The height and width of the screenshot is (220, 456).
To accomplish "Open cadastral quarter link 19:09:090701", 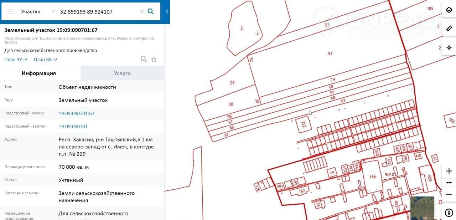I will pos(73,127).
